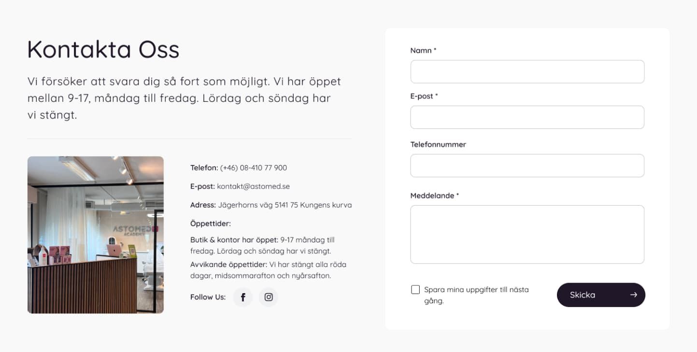
Task: Click into the E-post input field
Action: tap(527, 117)
